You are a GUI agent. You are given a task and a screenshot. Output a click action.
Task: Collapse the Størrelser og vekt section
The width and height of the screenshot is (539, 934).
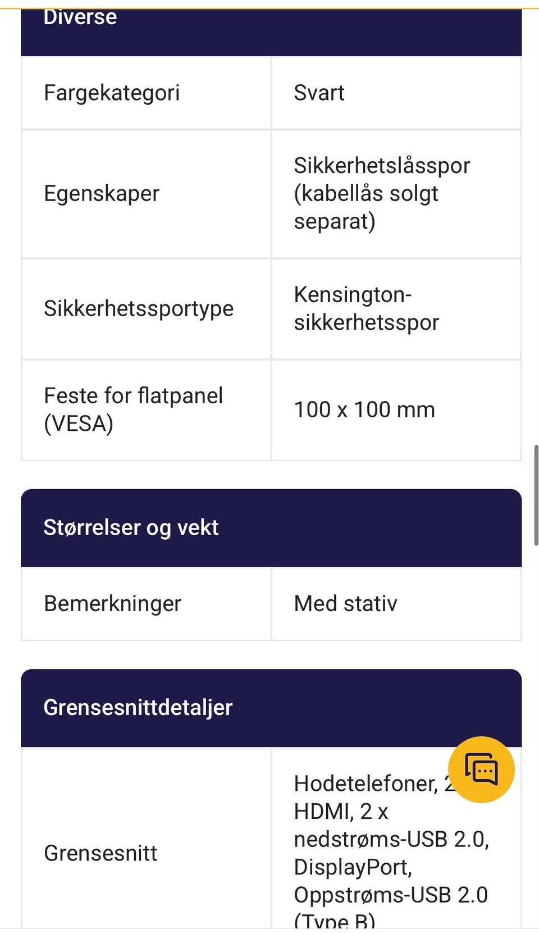(x=271, y=527)
